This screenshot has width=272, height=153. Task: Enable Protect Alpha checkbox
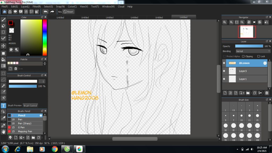(x=224, y=56)
